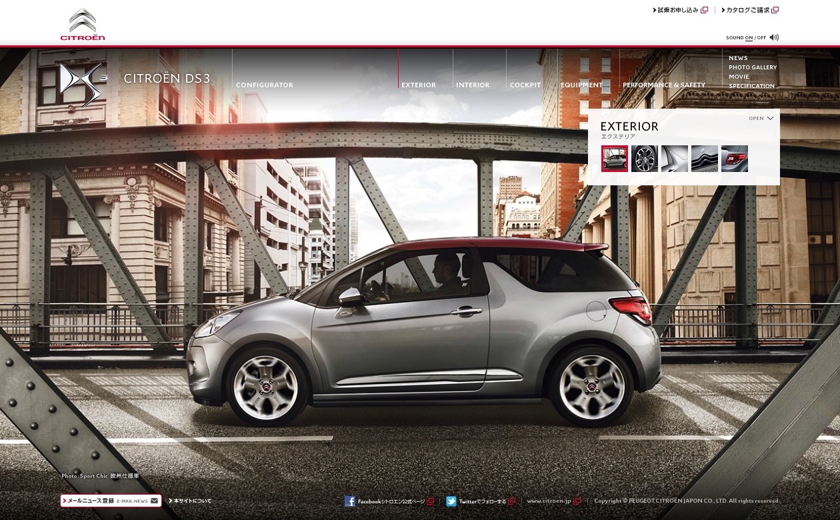Open the CONFIGURATOR menu

pos(265,85)
